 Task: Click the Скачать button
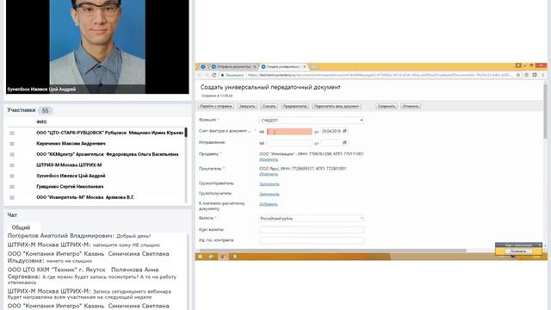pos(269,106)
